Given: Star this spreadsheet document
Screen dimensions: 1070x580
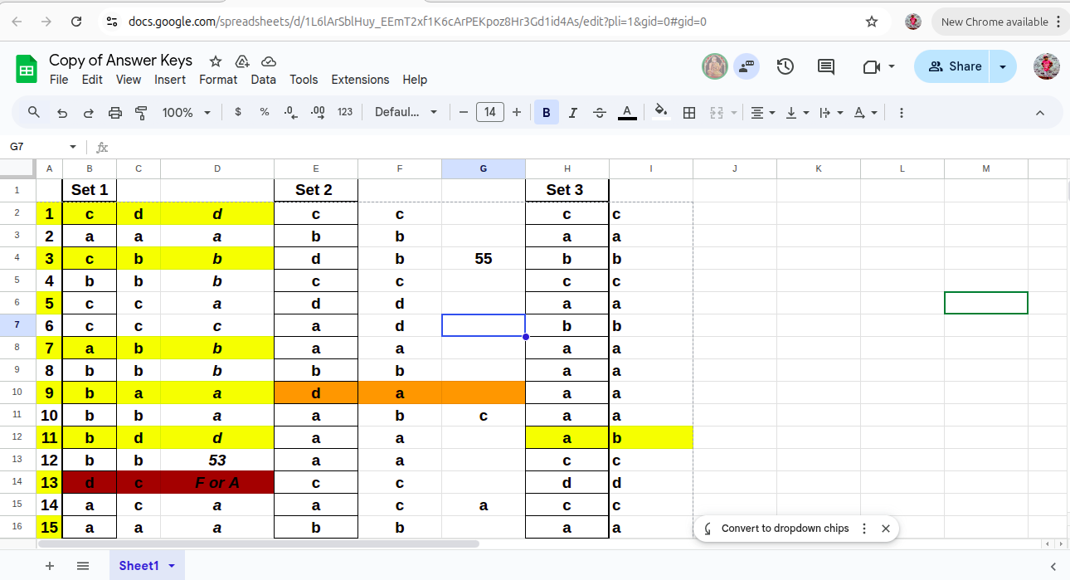Looking at the screenshot, I should click(x=216, y=61).
